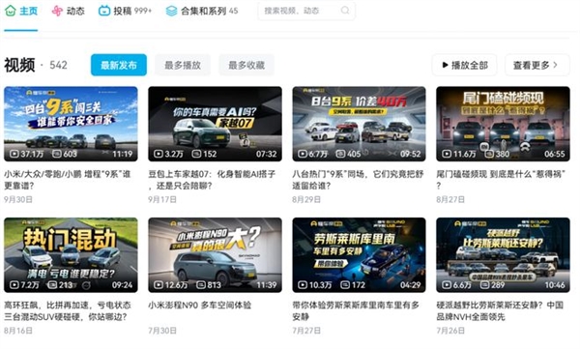The width and height of the screenshot is (580, 349).
Task: Open the 四台9系闯三关 video thumbnail
Action: click(x=71, y=124)
